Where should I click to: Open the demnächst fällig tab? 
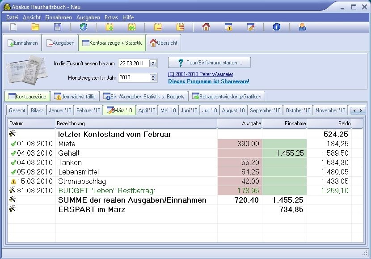pyautogui.click(x=74, y=96)
